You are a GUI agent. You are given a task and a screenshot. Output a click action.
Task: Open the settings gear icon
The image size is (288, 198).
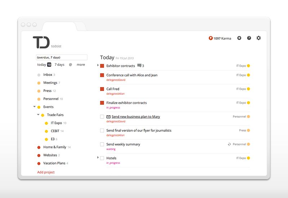258,38
